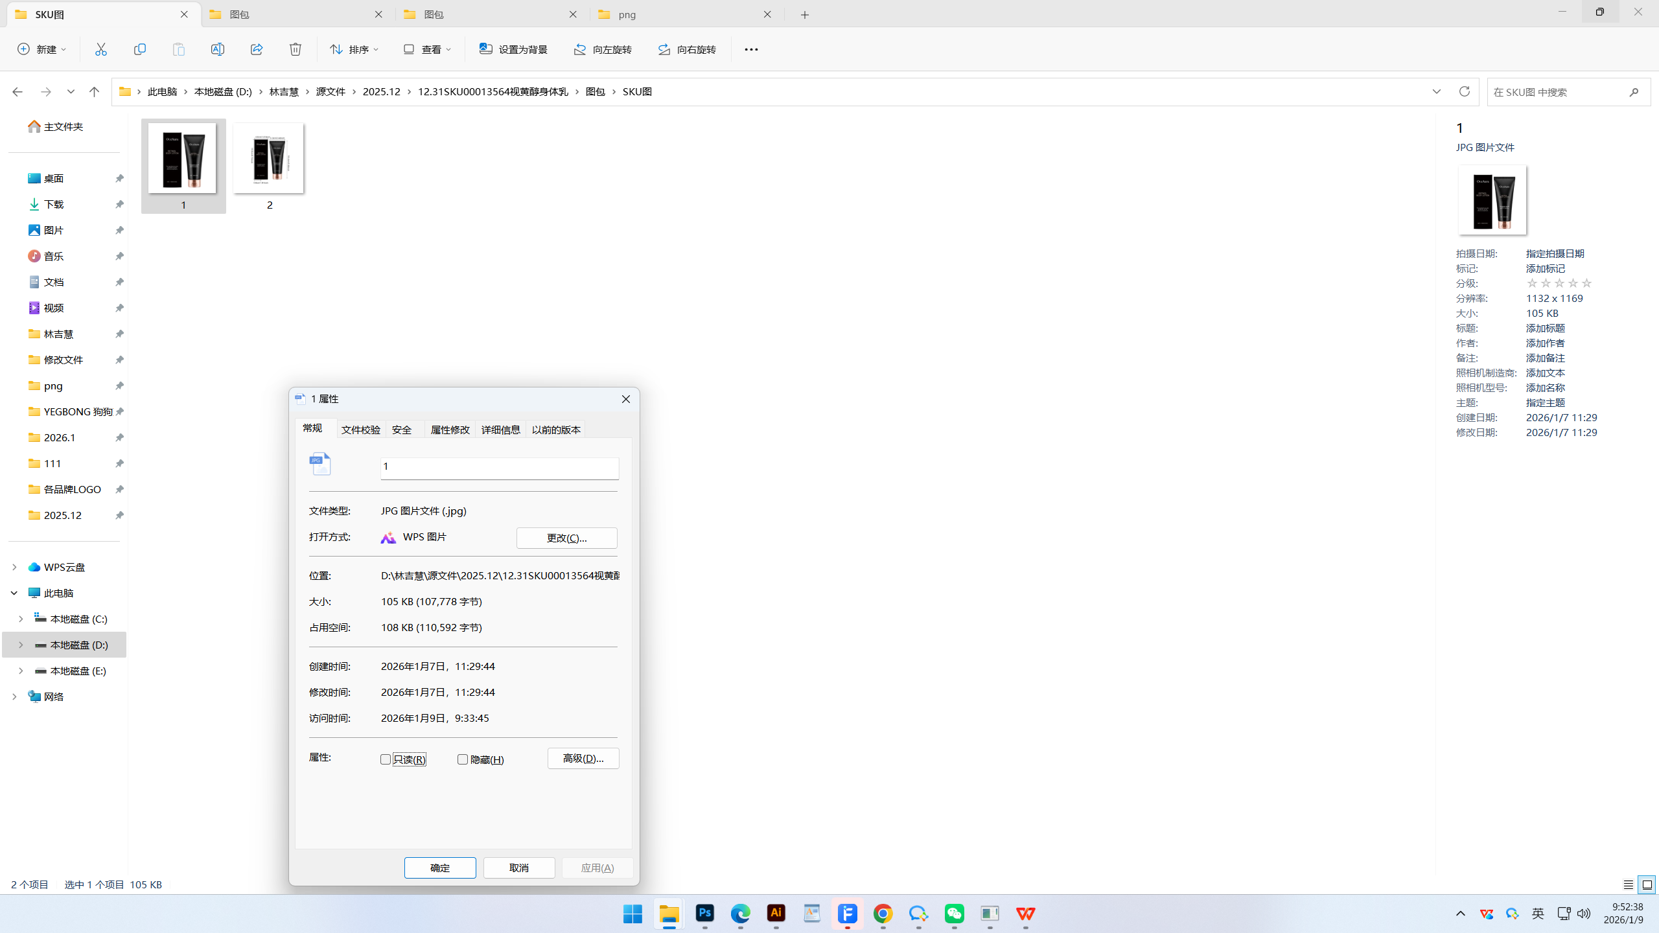Screen dimensions: 1659x933
Task: Switch to the 安全 tab
Action: (402, 430)
